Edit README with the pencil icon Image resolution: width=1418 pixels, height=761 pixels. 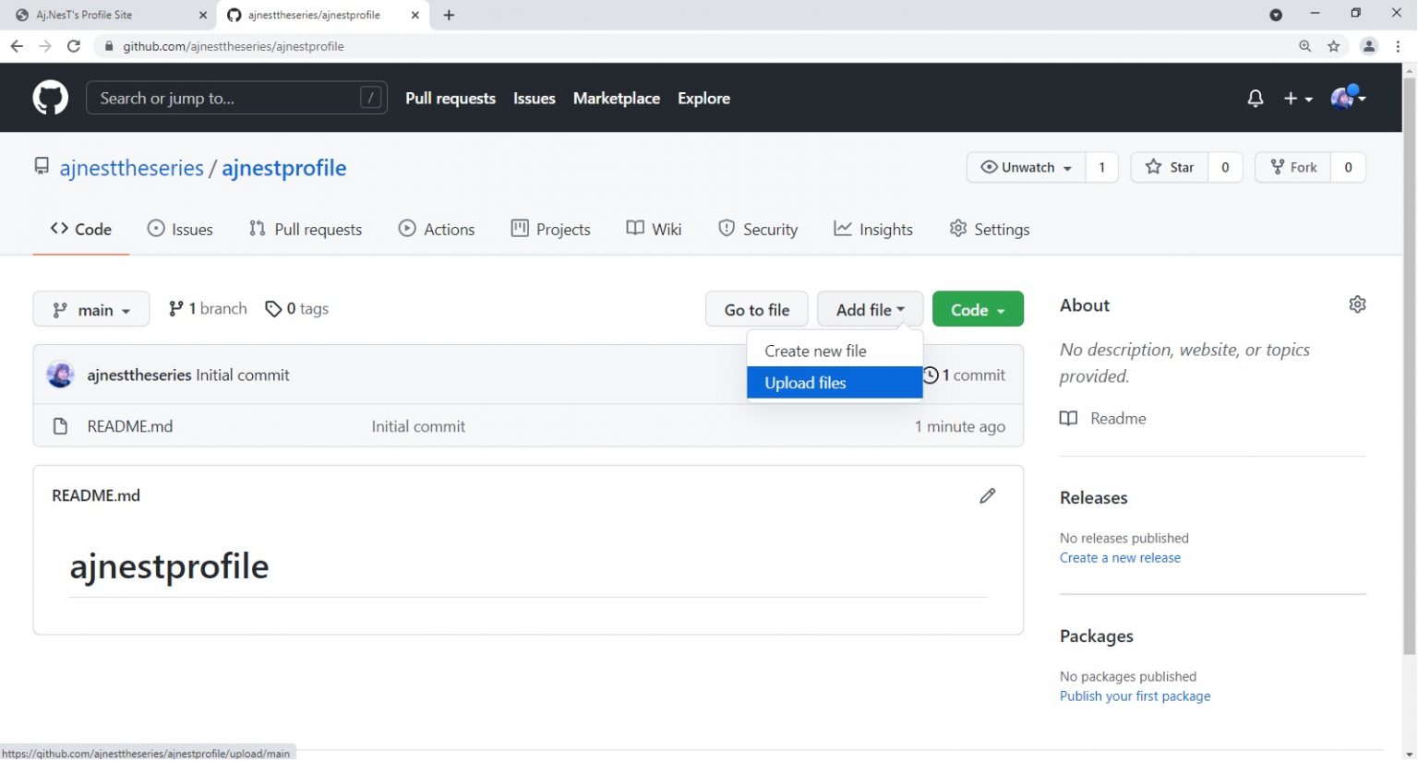[x=987, y=496]
